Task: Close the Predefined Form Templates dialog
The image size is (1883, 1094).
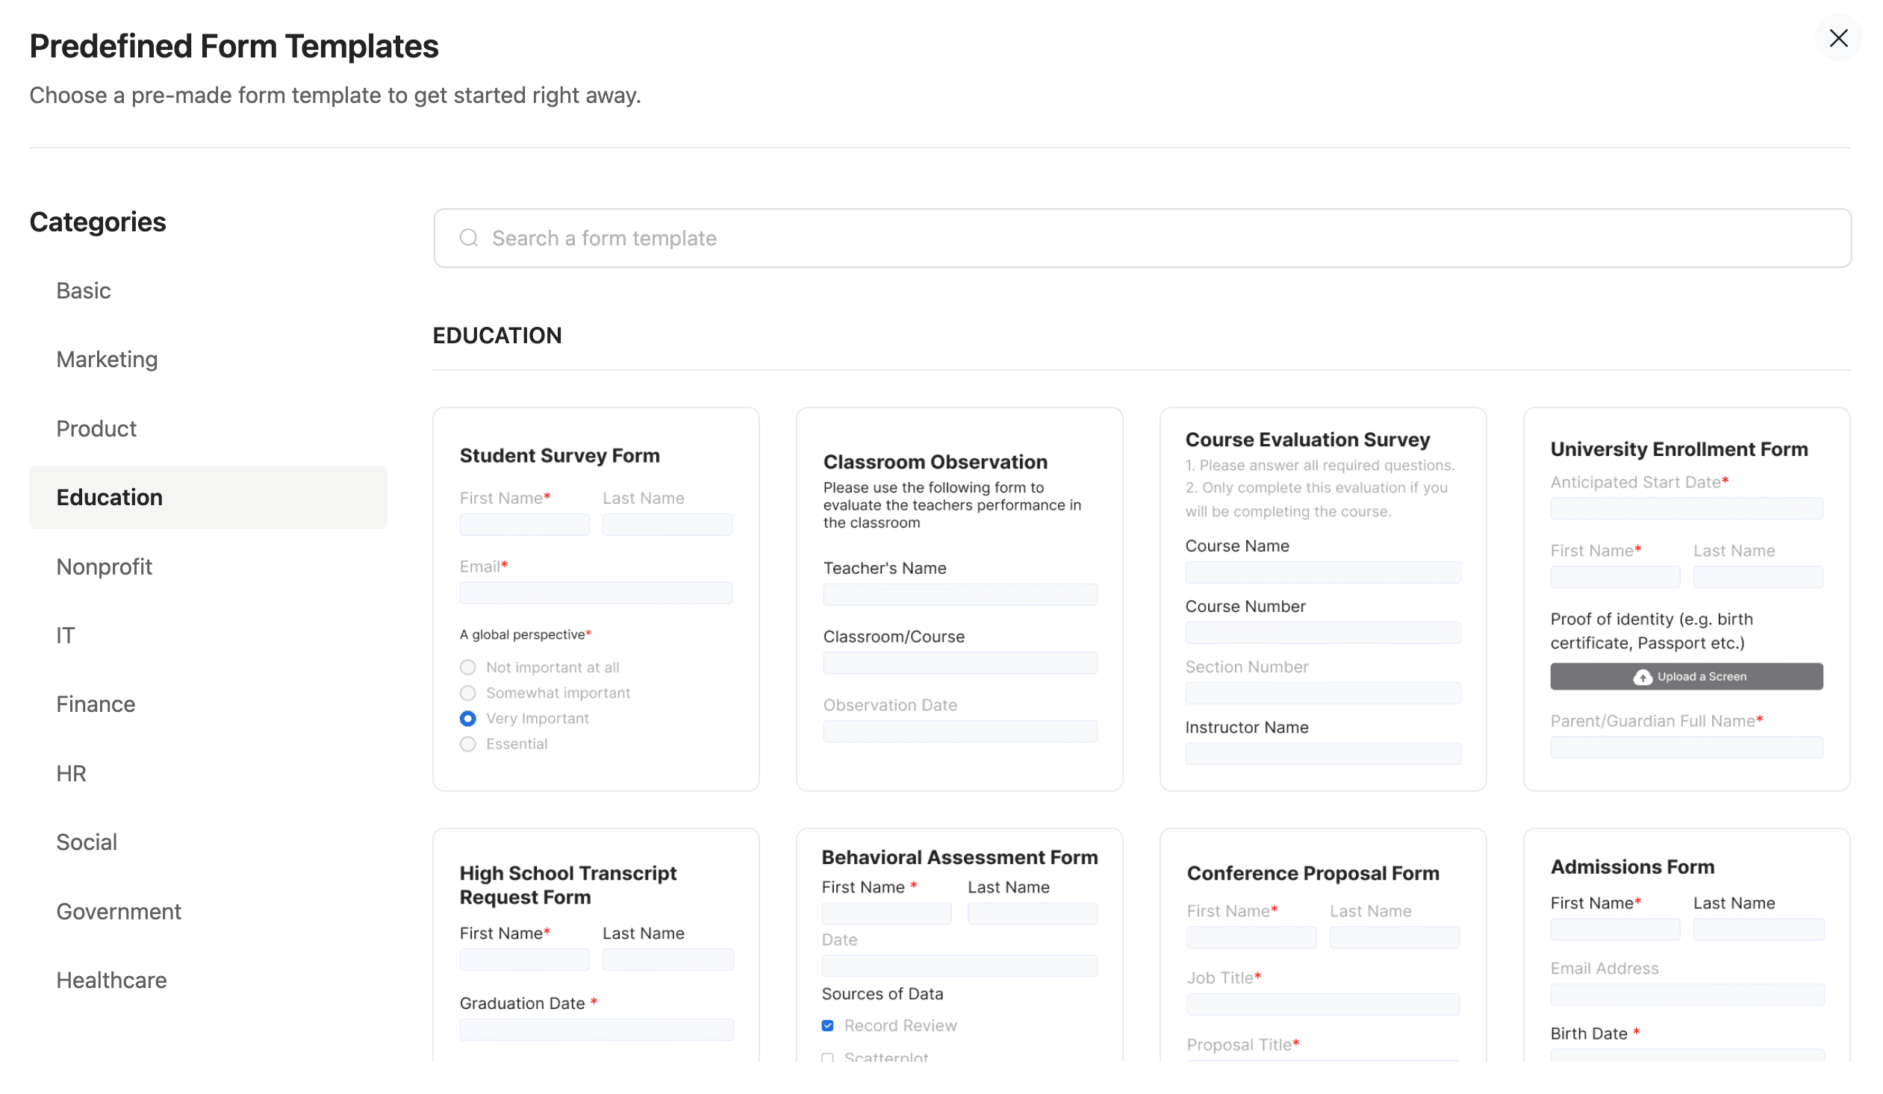Action: (1840, 38)
